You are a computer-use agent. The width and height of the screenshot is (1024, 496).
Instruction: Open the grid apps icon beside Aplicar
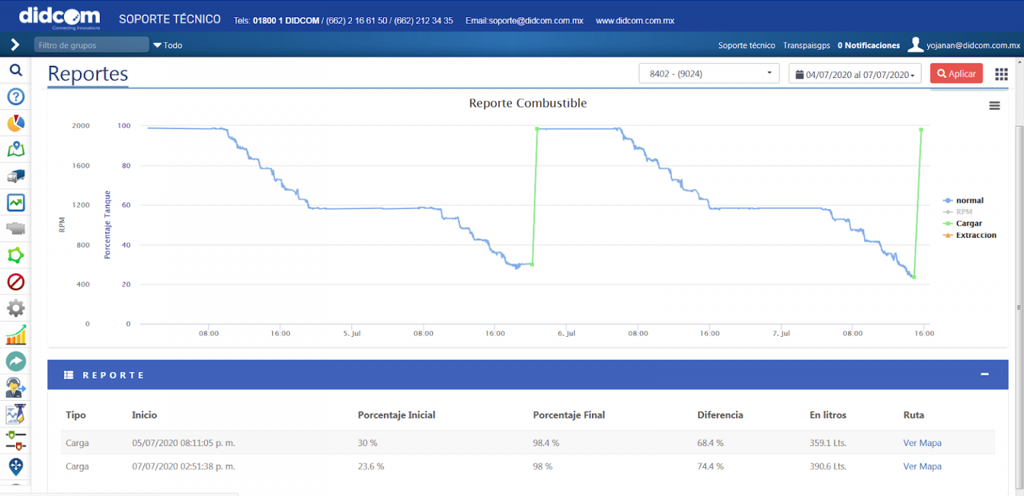pos(1001,74)
